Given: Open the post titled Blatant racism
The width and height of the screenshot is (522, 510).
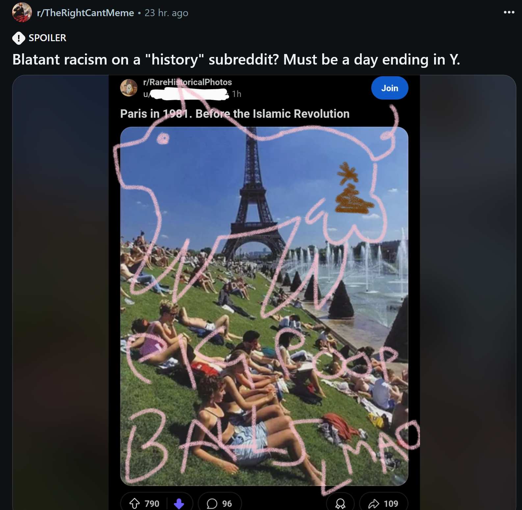Looking at the screenshot, I should point(236,60).
